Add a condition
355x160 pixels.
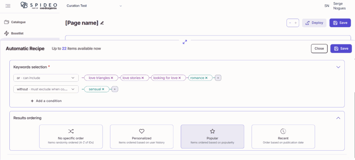[x=46, y=101]
